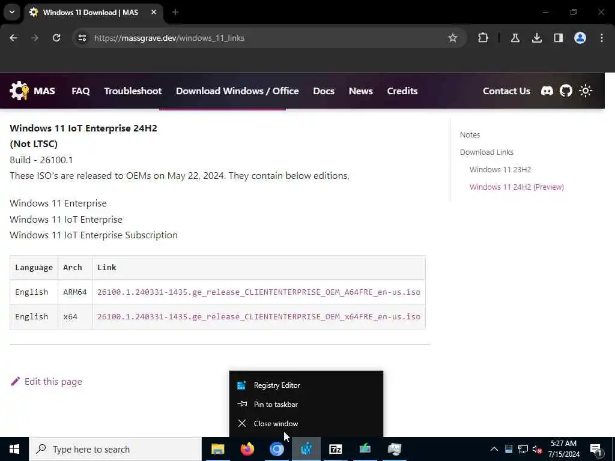Image resolution: width=615 pixels, height=461 pixels.
Task: Click the x64 x64FRE ISO link
Action: [258, 317]
